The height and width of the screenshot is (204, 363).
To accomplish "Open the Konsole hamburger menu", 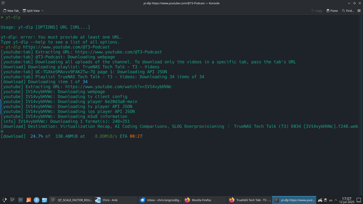I will coord(358,11).
